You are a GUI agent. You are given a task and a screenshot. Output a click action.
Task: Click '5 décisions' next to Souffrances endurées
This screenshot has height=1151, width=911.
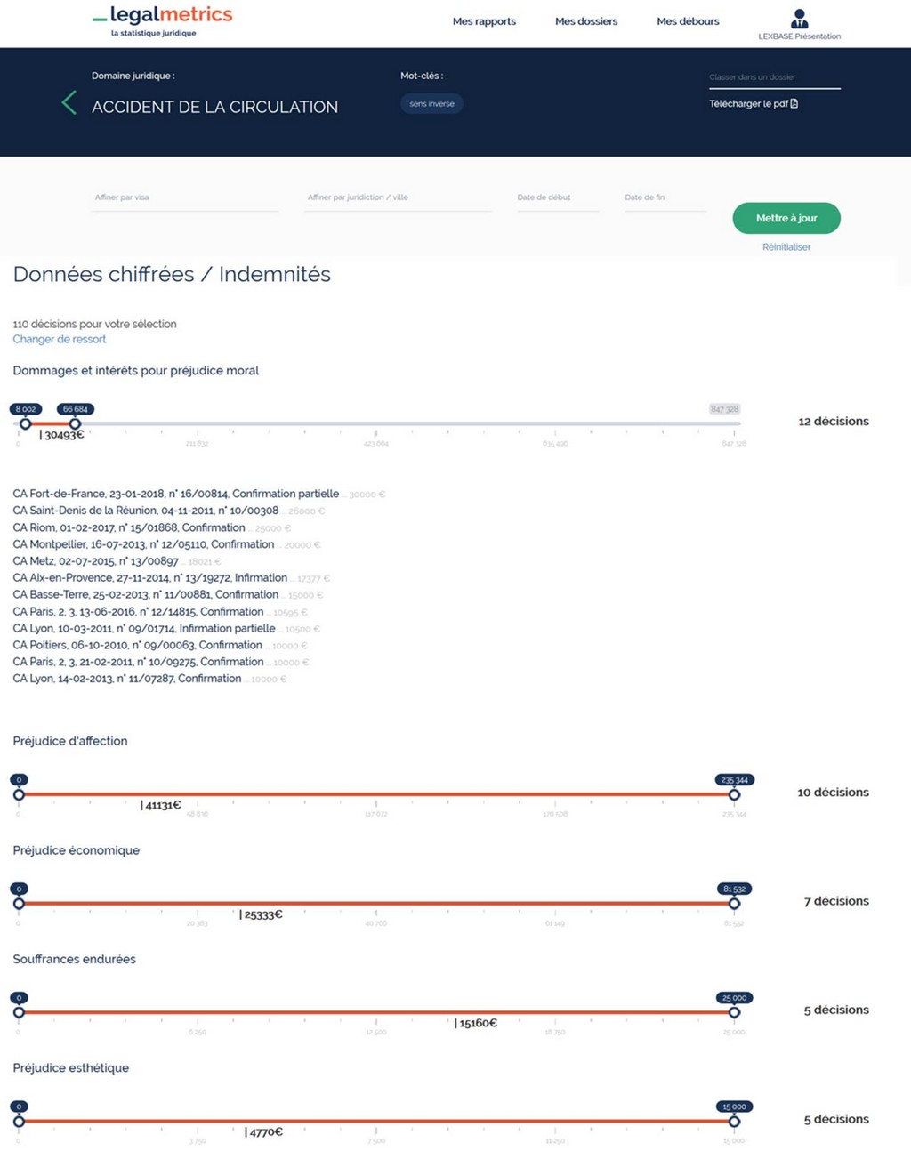[836, 1010]
